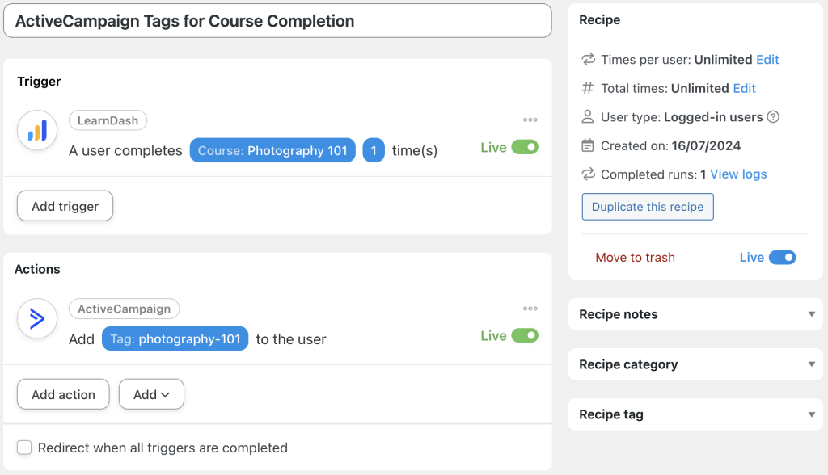The height and width of the screenshot is (475, 828).
Task: Open the action options menu
Action: [530, 308]
